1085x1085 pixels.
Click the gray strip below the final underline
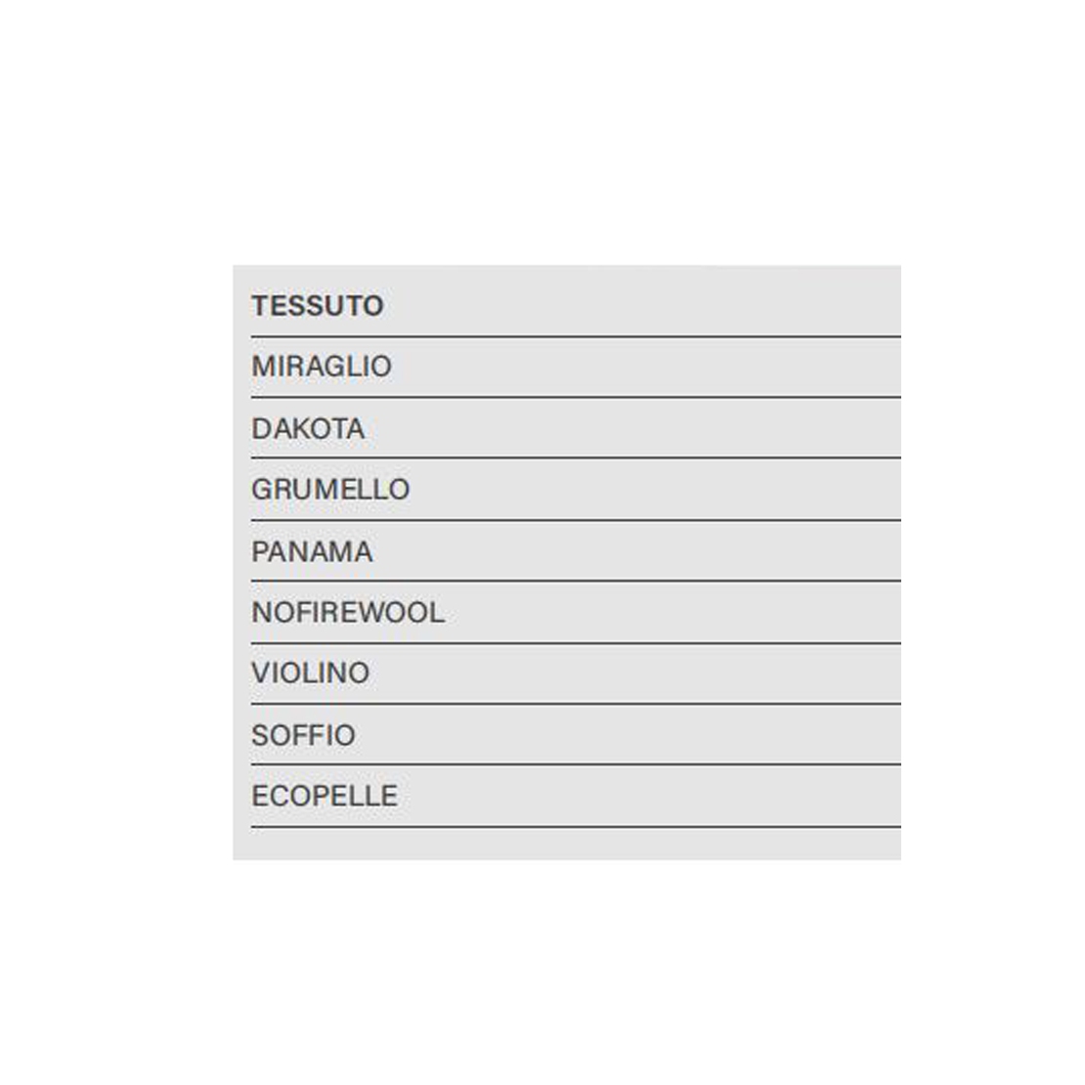tap(567, 845)
